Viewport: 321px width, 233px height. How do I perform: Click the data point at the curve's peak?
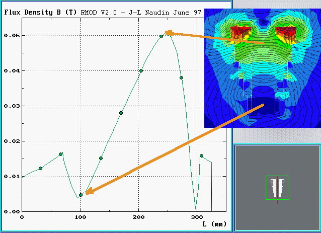[x=162, y=36]
